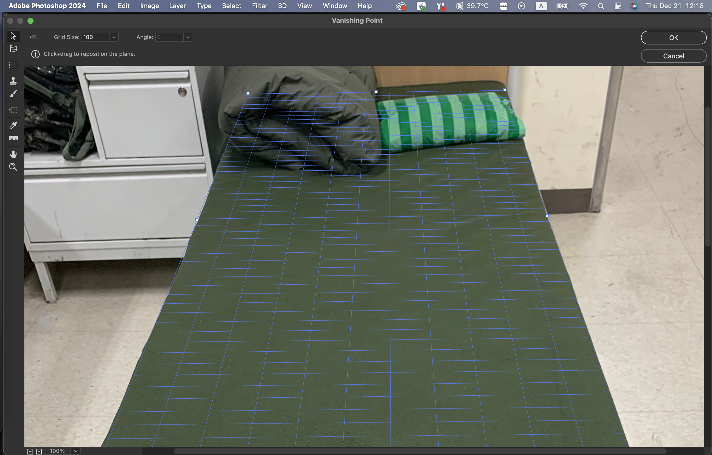Expand the Grid Size dropdown arrow
Image resolution: width=712 pixels, height=455 pixels.
(114, 37)
